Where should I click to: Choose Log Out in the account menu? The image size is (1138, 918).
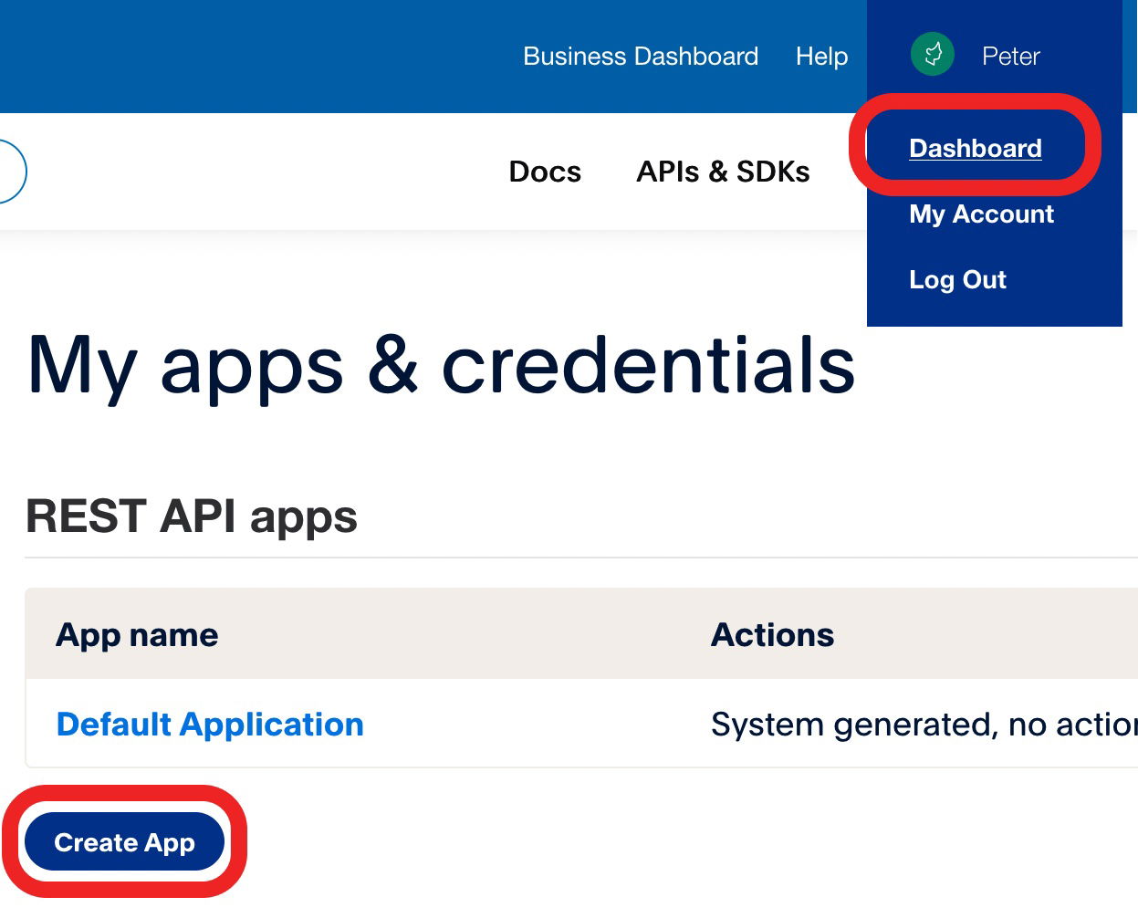point(957,279)
